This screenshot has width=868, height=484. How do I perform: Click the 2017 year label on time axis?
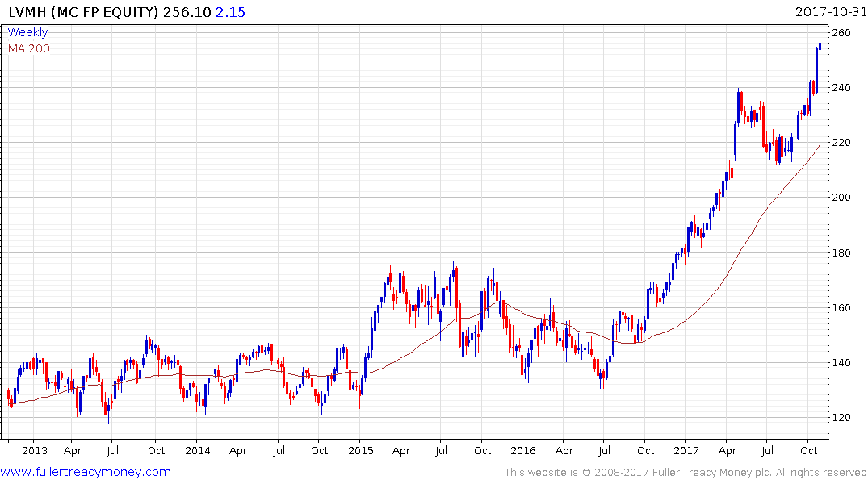686,450
